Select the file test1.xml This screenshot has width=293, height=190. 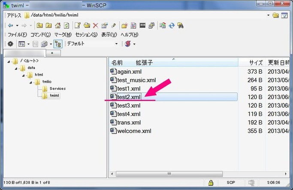[x=129, y=89]
